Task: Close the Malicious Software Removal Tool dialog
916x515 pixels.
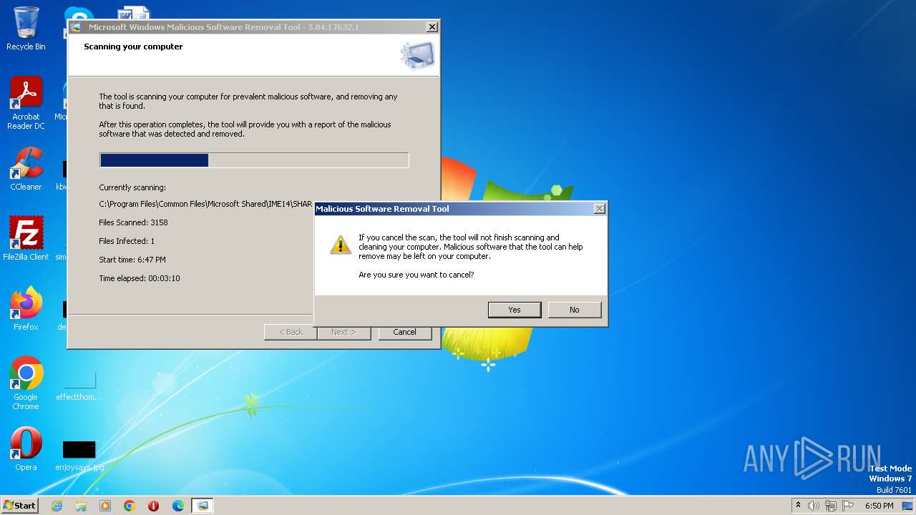Action: coord(600,209)
